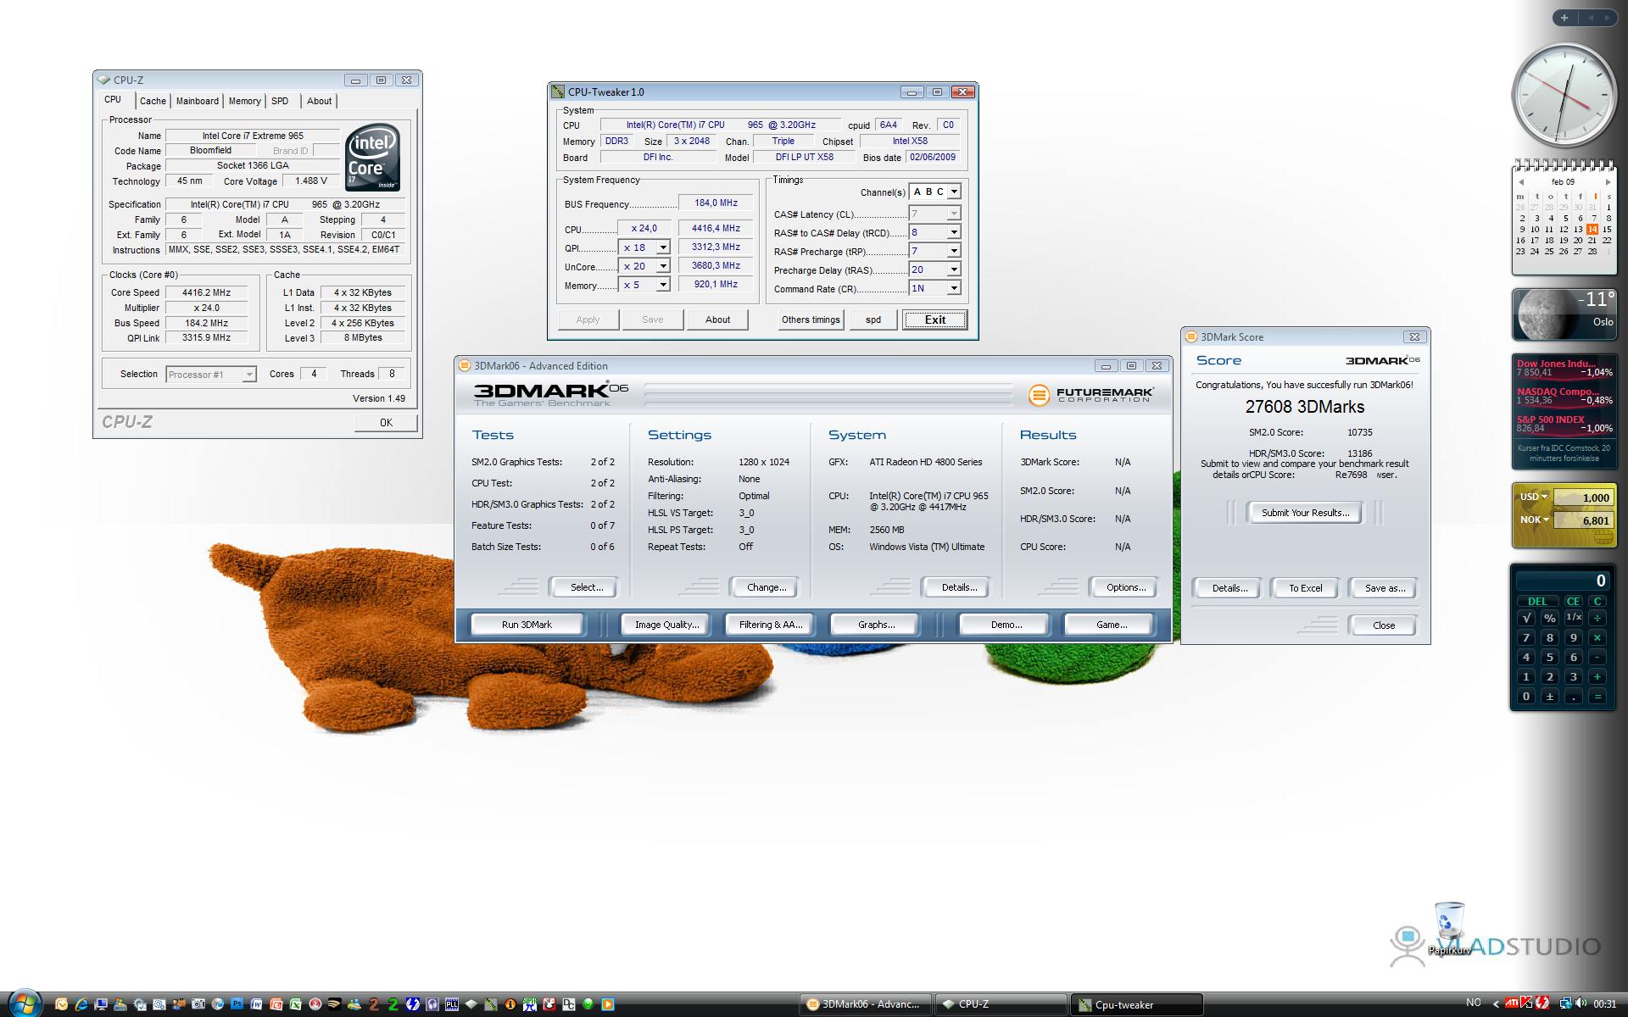This screenshot has width=1628, height=1017.
Task: Show hidden tray icons with the arrow
Action: pyautogui.click(x=1497, y=1004)
